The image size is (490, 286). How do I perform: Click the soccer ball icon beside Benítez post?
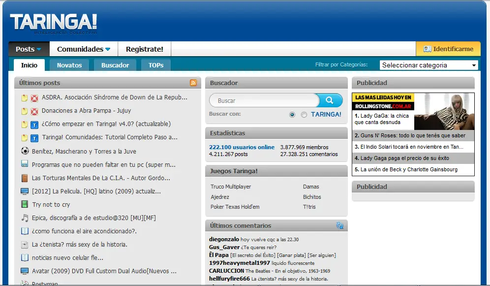pyautogui.click(x=25, y=151)
